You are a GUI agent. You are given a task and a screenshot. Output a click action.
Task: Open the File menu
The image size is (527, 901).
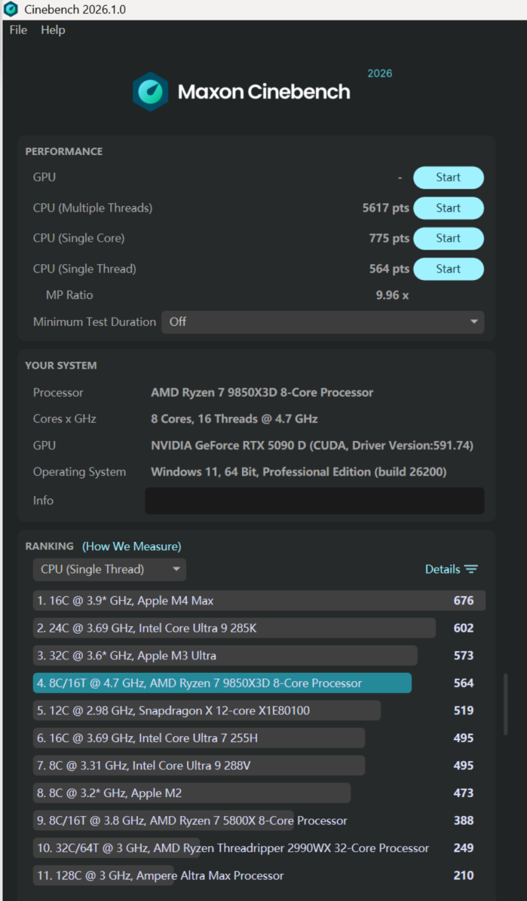pyautogui.click(x=18, y=30)
